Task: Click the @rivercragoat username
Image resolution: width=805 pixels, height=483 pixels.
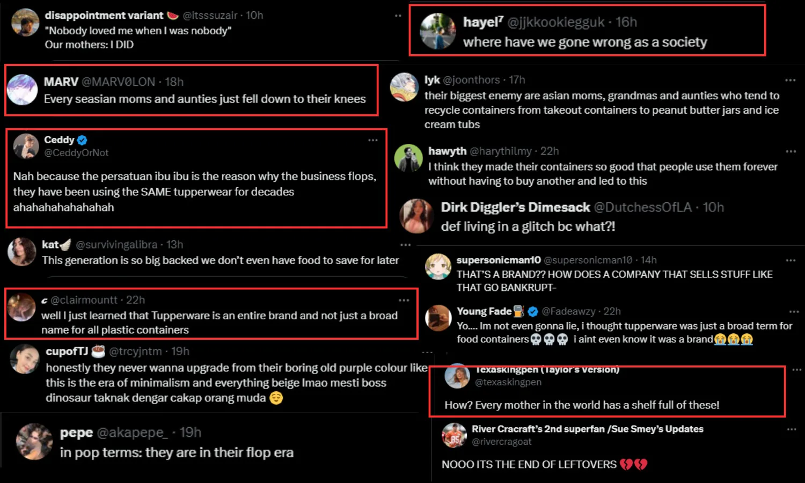Action: coord(501,442)
